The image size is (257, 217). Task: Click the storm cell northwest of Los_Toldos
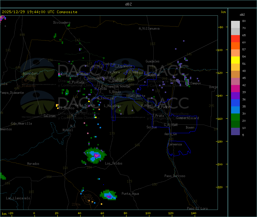(x=95, y=155)
